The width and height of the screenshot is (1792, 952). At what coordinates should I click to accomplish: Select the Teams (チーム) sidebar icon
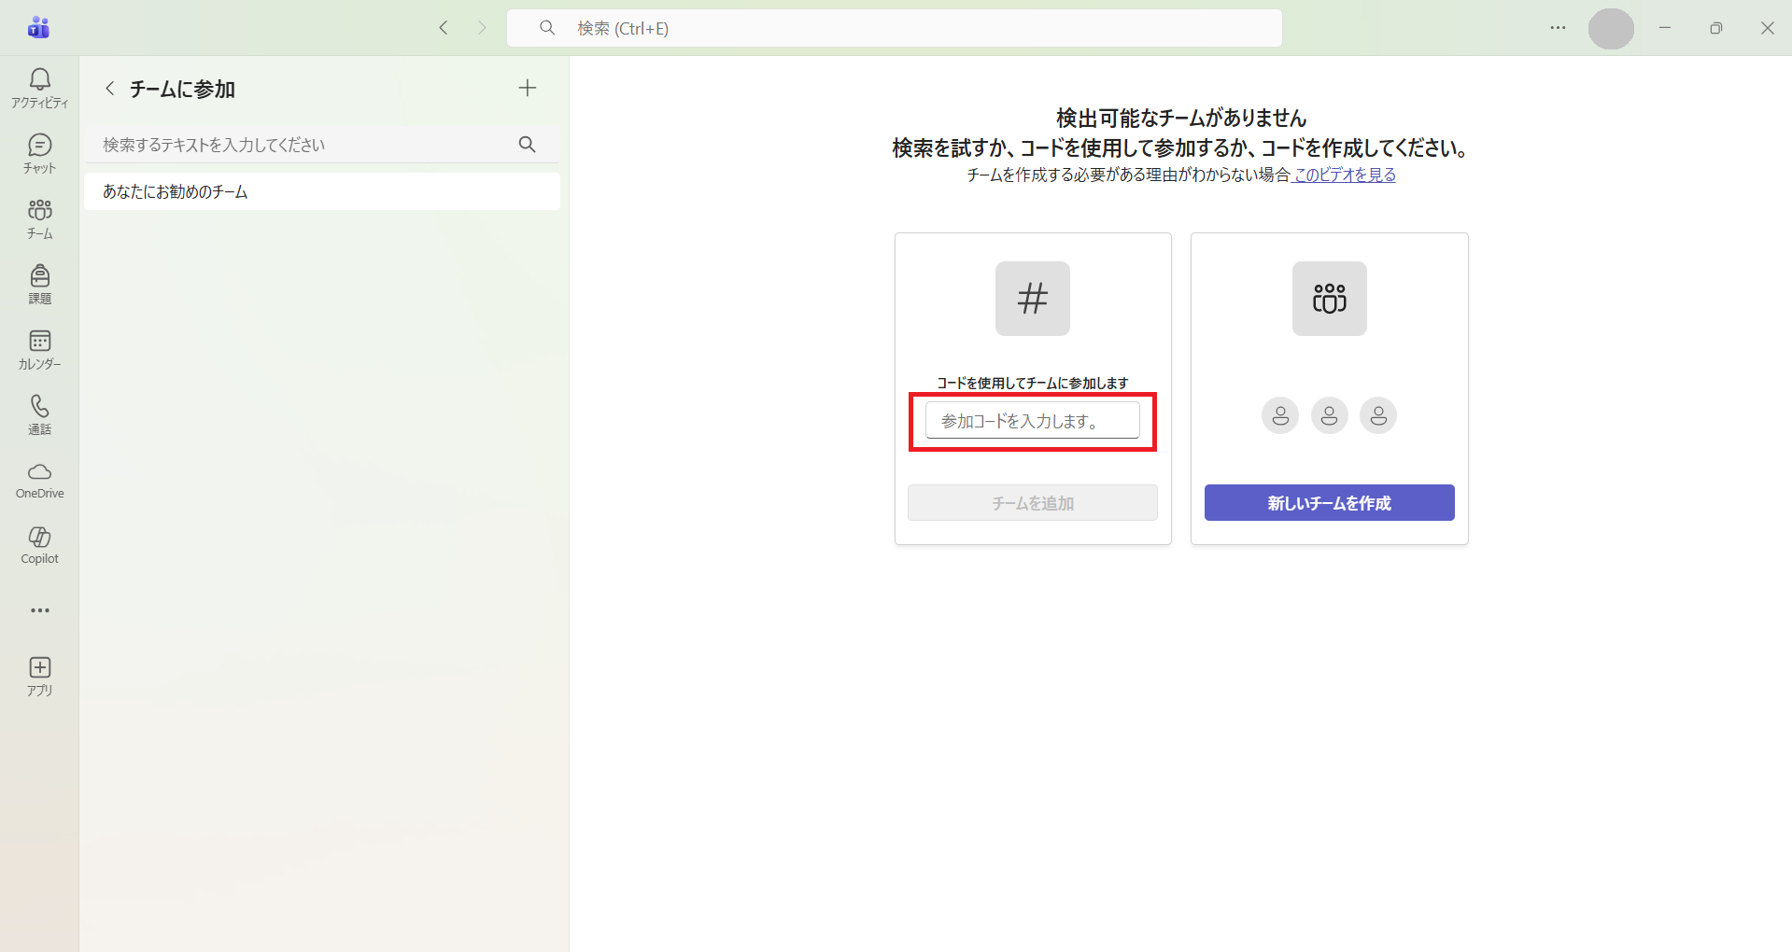tap(39, 218)
